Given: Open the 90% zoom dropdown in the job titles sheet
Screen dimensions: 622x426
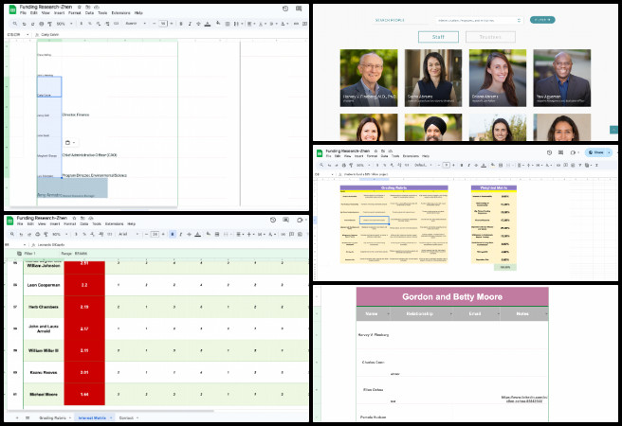Looking at the screenshot, I should [64, 24].
